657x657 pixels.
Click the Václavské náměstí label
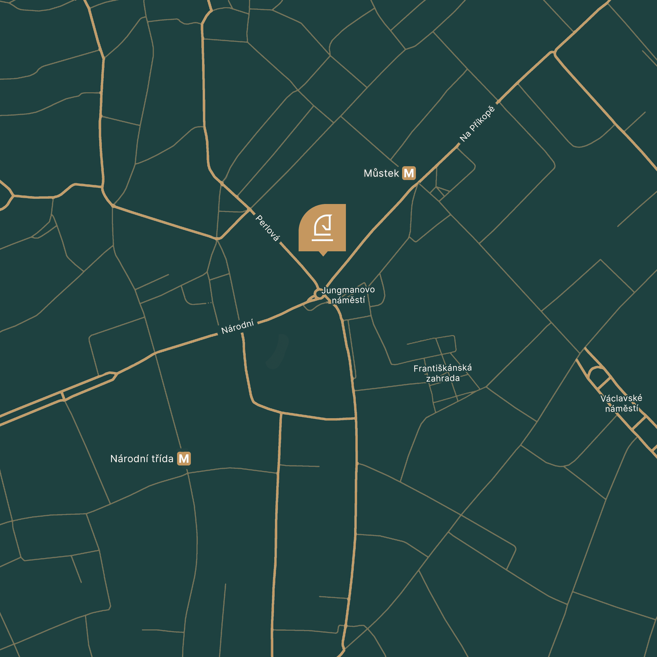pyautogui.click(x=621, y=403)
